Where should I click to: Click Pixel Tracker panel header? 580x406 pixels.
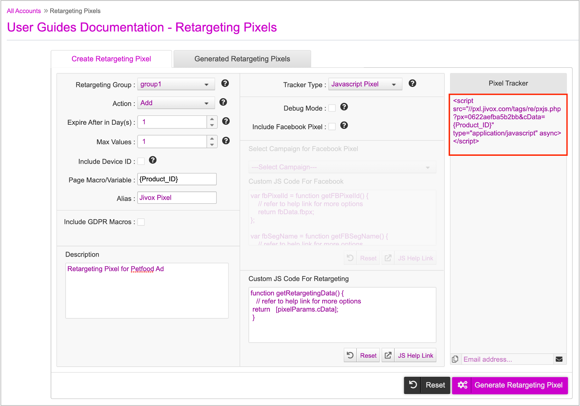[508, 83]
